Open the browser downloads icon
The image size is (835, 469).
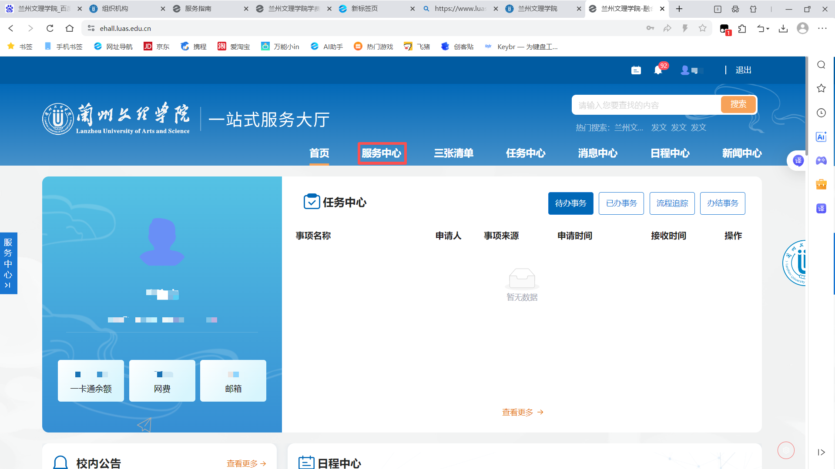pyautogui.click(x=783, y=28)
